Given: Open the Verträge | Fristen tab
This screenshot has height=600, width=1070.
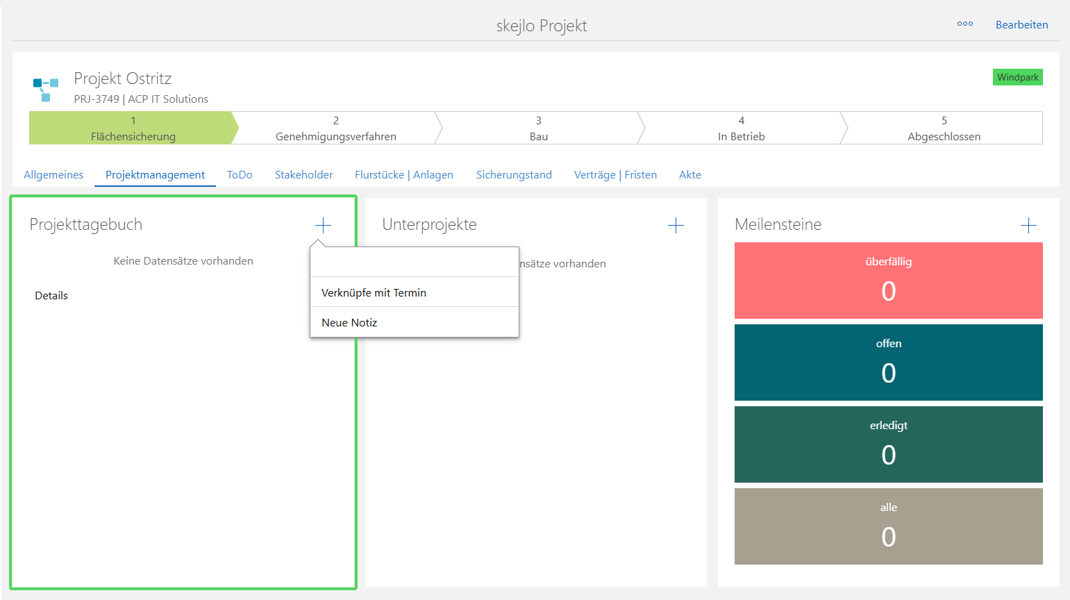Looking at the screenshot, I should pyautogui.click(x=615, y=175).
